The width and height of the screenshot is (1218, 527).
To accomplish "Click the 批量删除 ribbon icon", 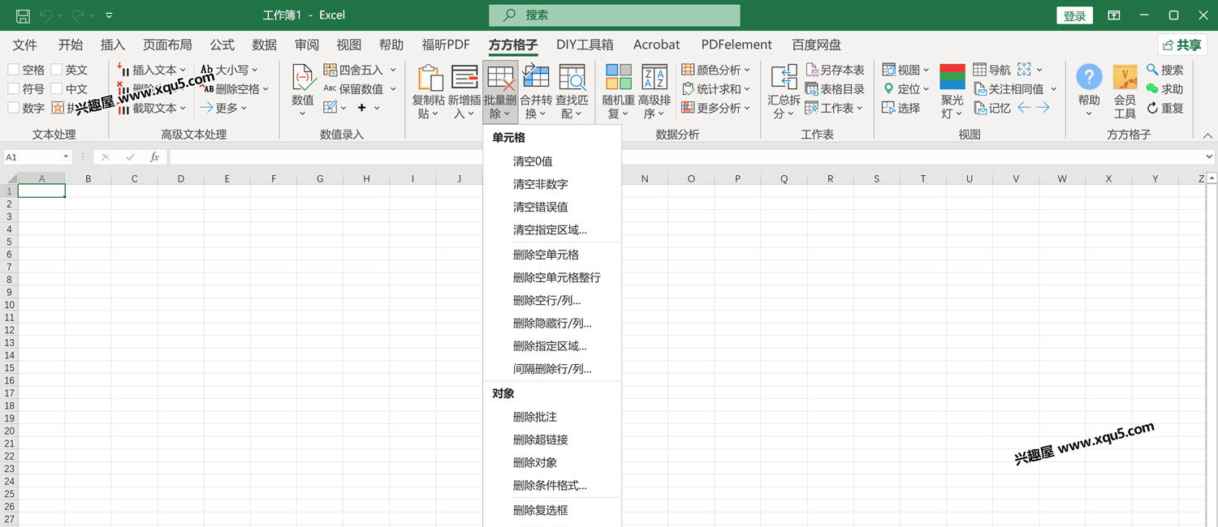I will pos(500,92).
